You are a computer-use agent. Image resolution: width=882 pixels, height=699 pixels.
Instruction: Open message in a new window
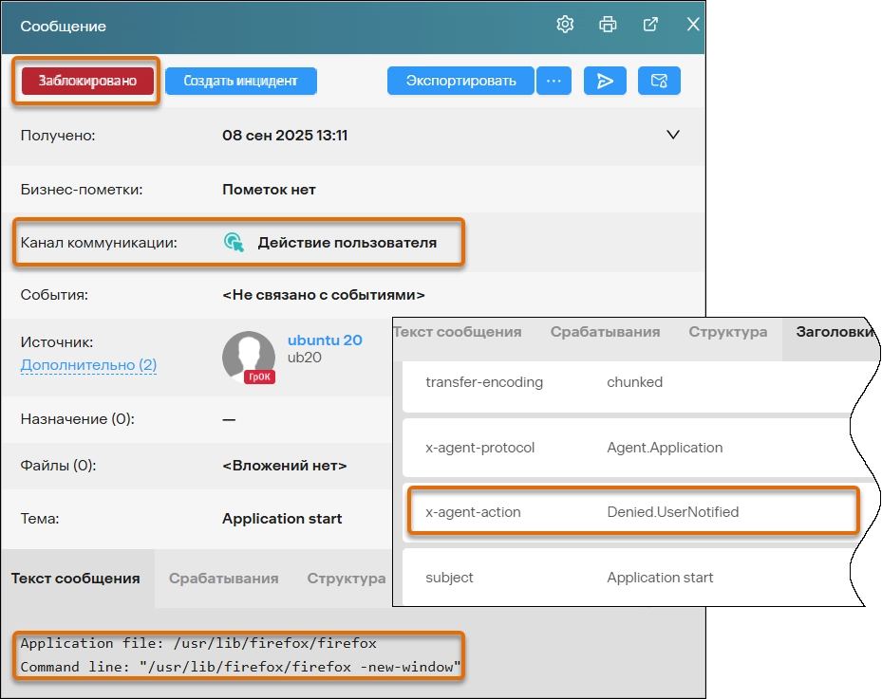coord(650,26)
